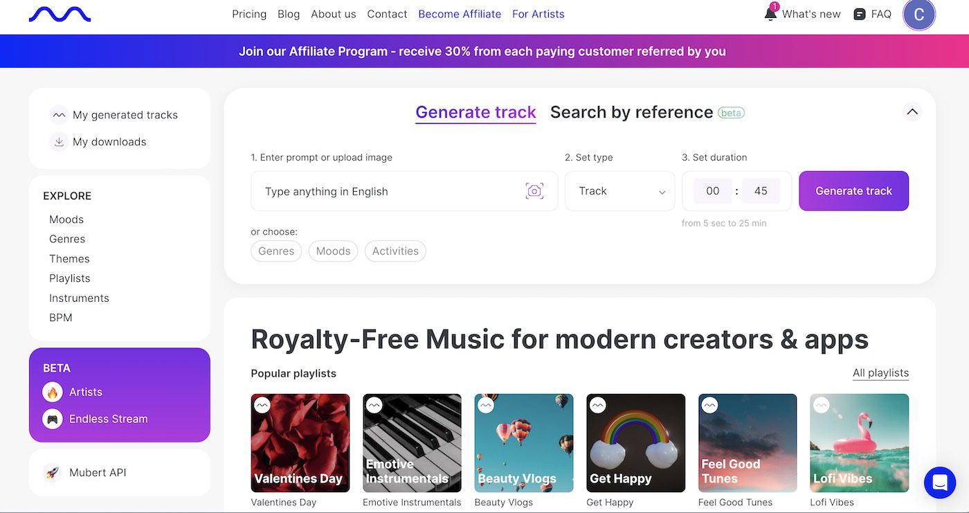Screen dimensions: 969x513
Task: Toggle the Genres filter chip
Action: tap(276, 251)
